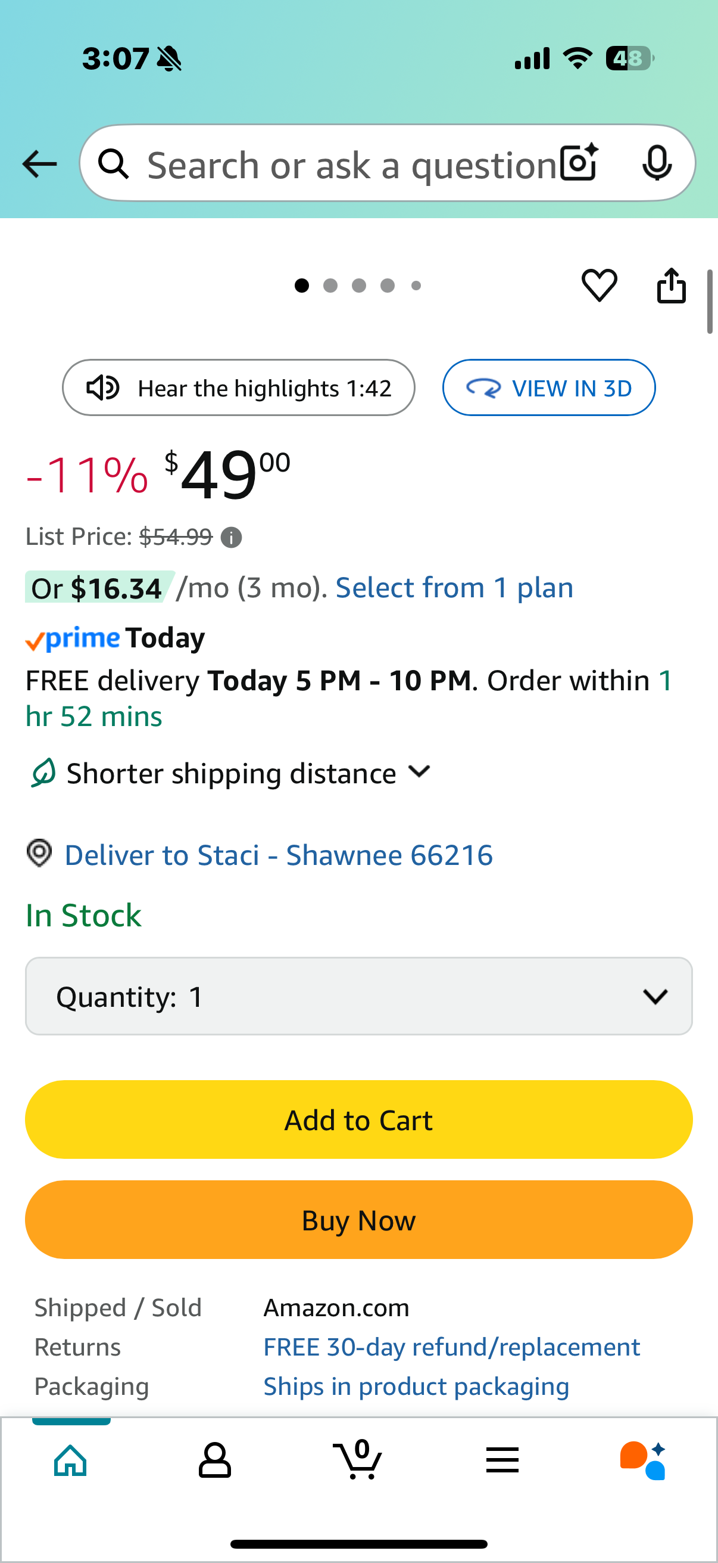Click Add to Cart button
The height and width of the screenshot is (1563, 718).
coord(358,1119)
